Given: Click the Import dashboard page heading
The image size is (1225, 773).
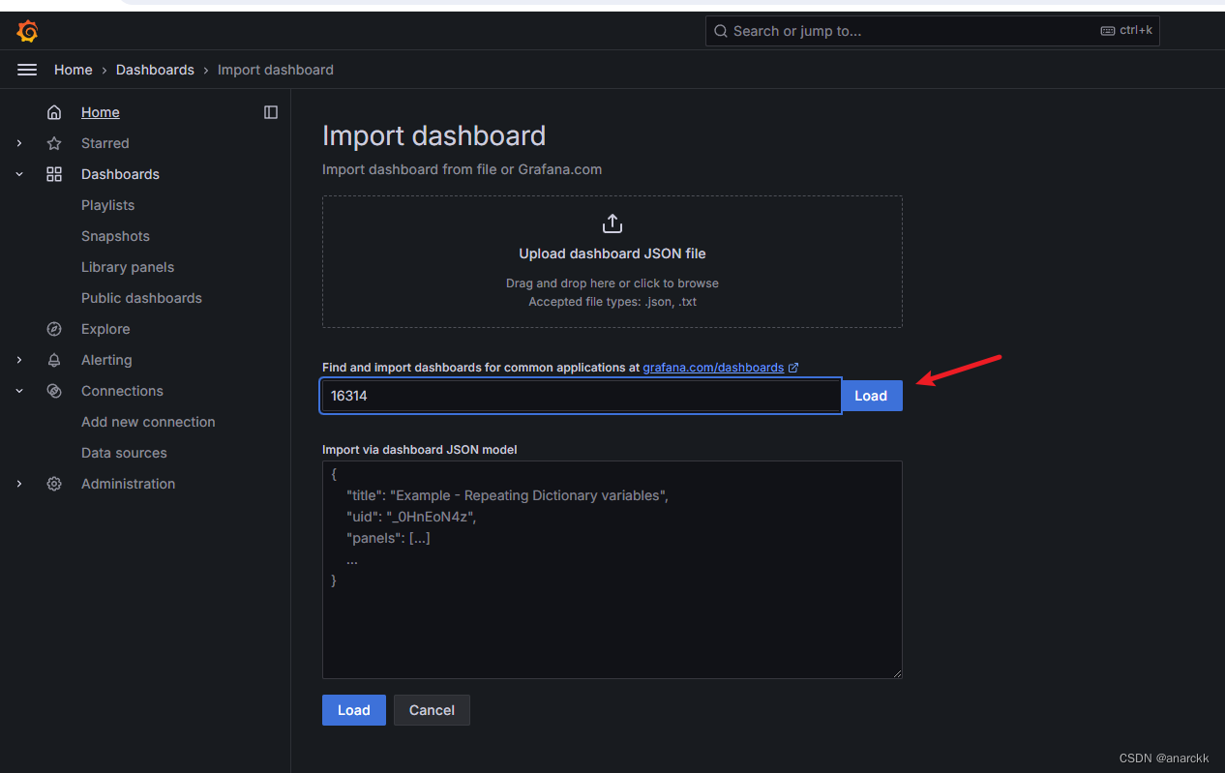Looking at the screenshot, I should (x=433, y=135).
